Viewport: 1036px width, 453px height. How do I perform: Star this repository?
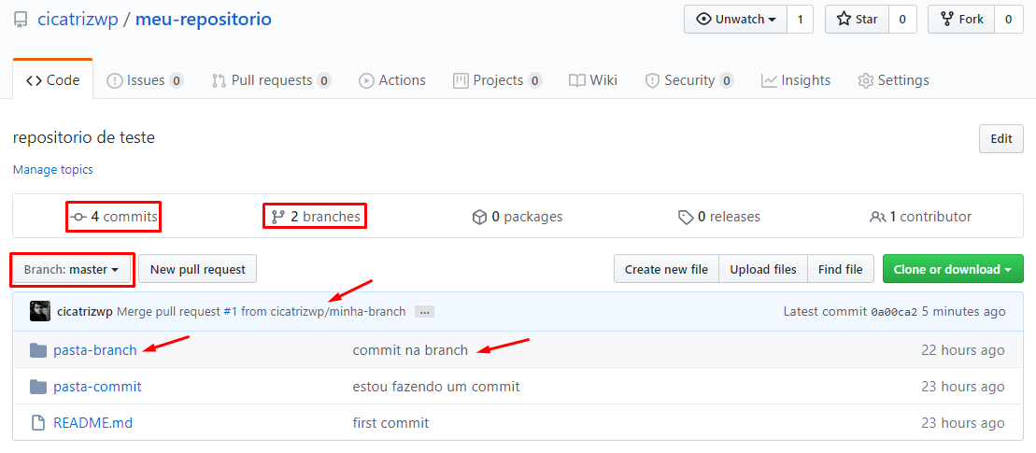tap(857, 20)
